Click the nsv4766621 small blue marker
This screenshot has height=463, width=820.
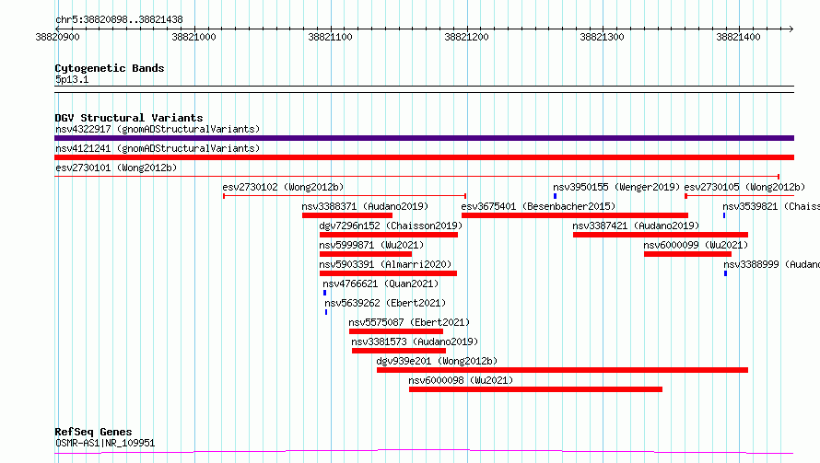pyautogui.click(x=324, y=293)
